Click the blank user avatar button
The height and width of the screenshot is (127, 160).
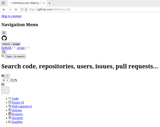coord(5,90)
